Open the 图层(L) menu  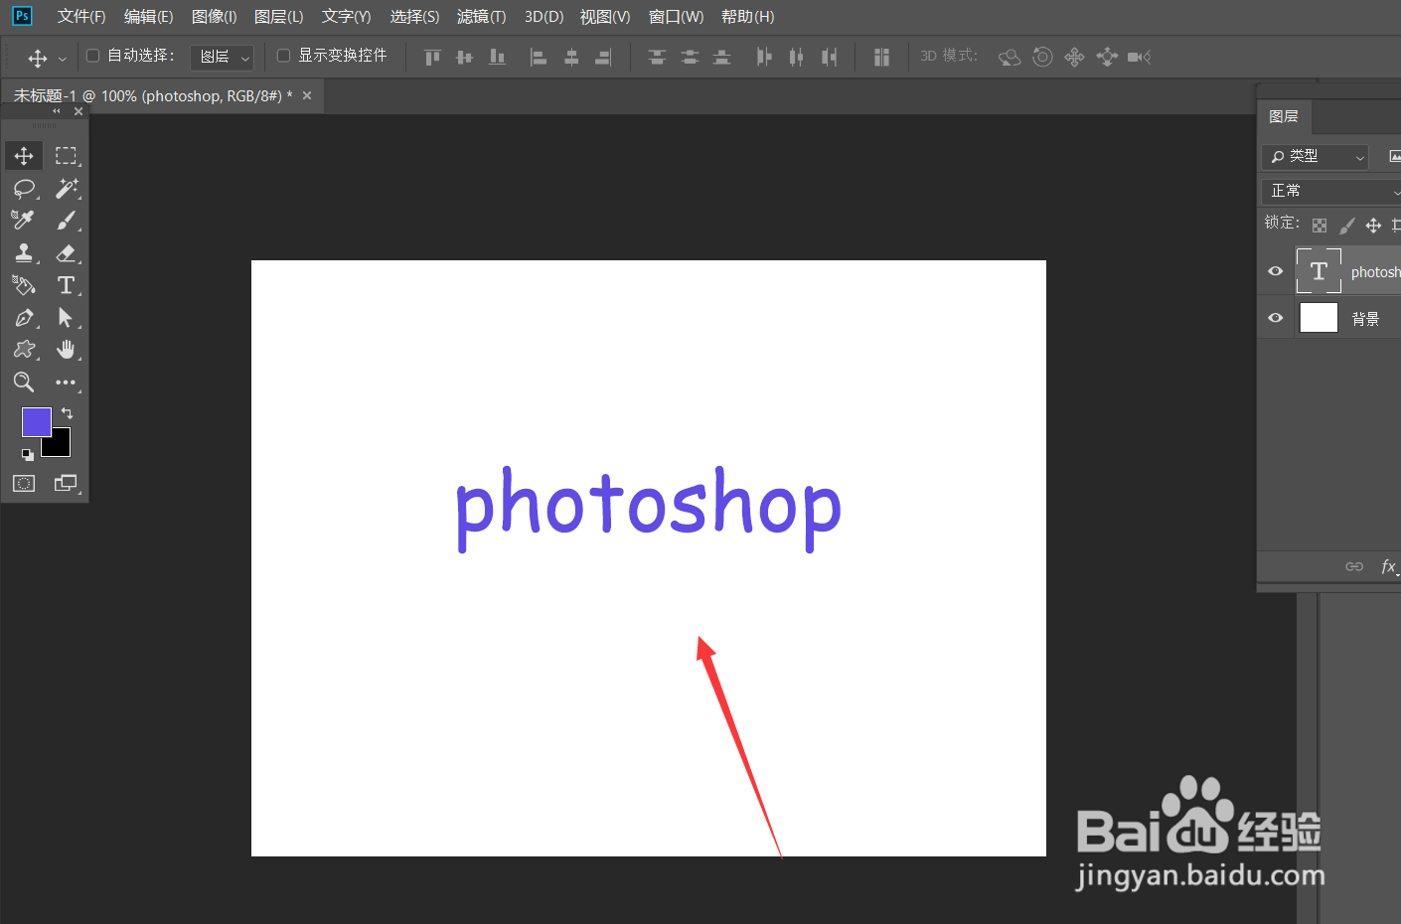point(279,17)
